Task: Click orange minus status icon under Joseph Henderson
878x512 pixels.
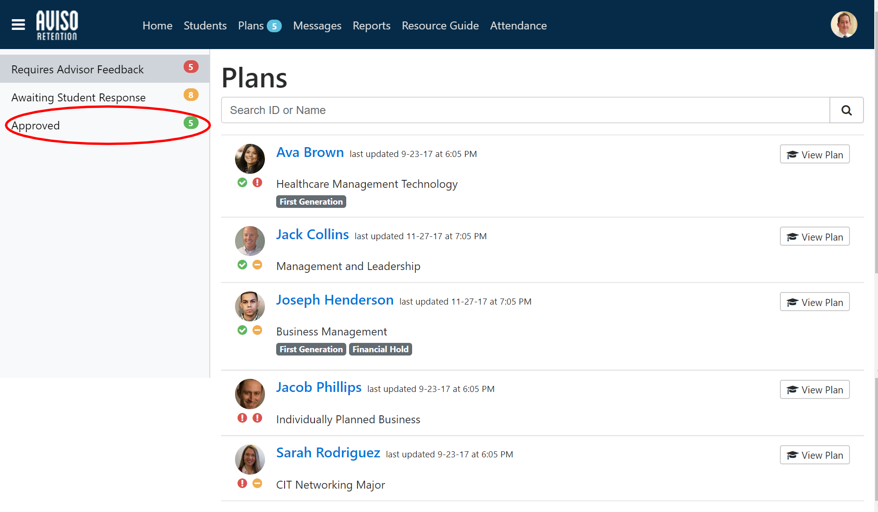Action: (x=257, y=330)
